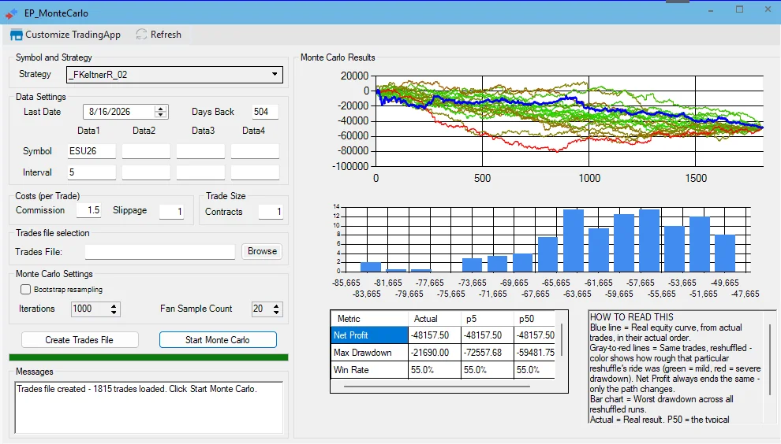
Task: Click inside the Messages text box
Action: click(x=149, y=407)
